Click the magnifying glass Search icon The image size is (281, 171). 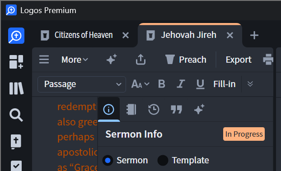pyautogui.click(x=16, y=115)
